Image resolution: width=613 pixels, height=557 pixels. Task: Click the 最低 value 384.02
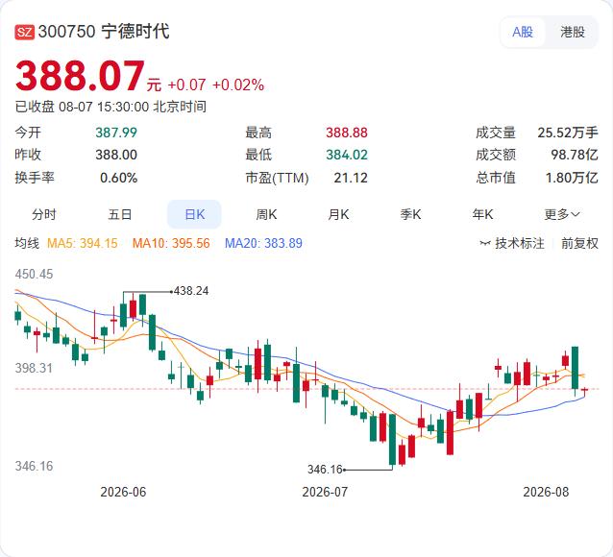click(x=347, y=155)
